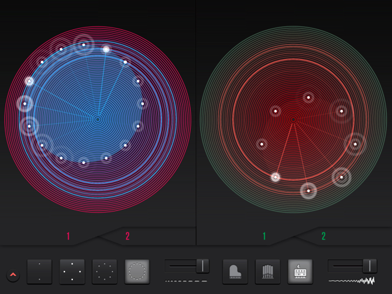392x294 pixels.
Task: Select the four-dot pattern button
Action: (72, 272)
